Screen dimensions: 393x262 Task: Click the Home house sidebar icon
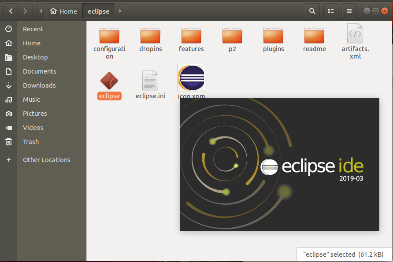click(x=8, y=43)
